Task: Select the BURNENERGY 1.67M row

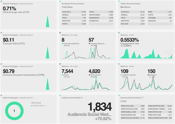Action: pos(101,18)
